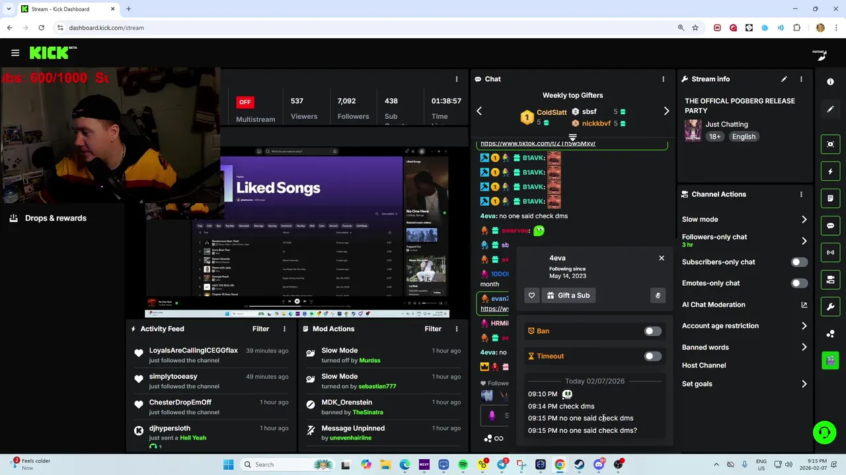Enable Subscribers-only chat toggle

799,262
